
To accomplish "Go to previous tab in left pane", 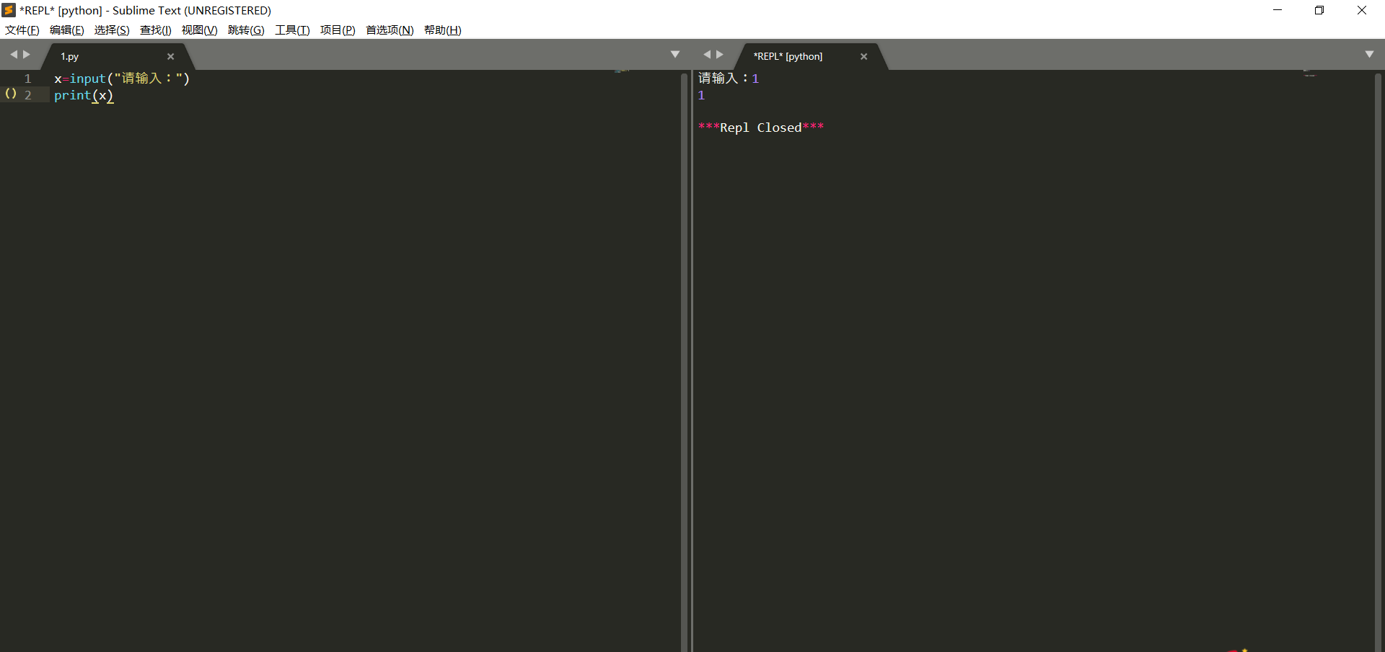I will tap(13, 55).
